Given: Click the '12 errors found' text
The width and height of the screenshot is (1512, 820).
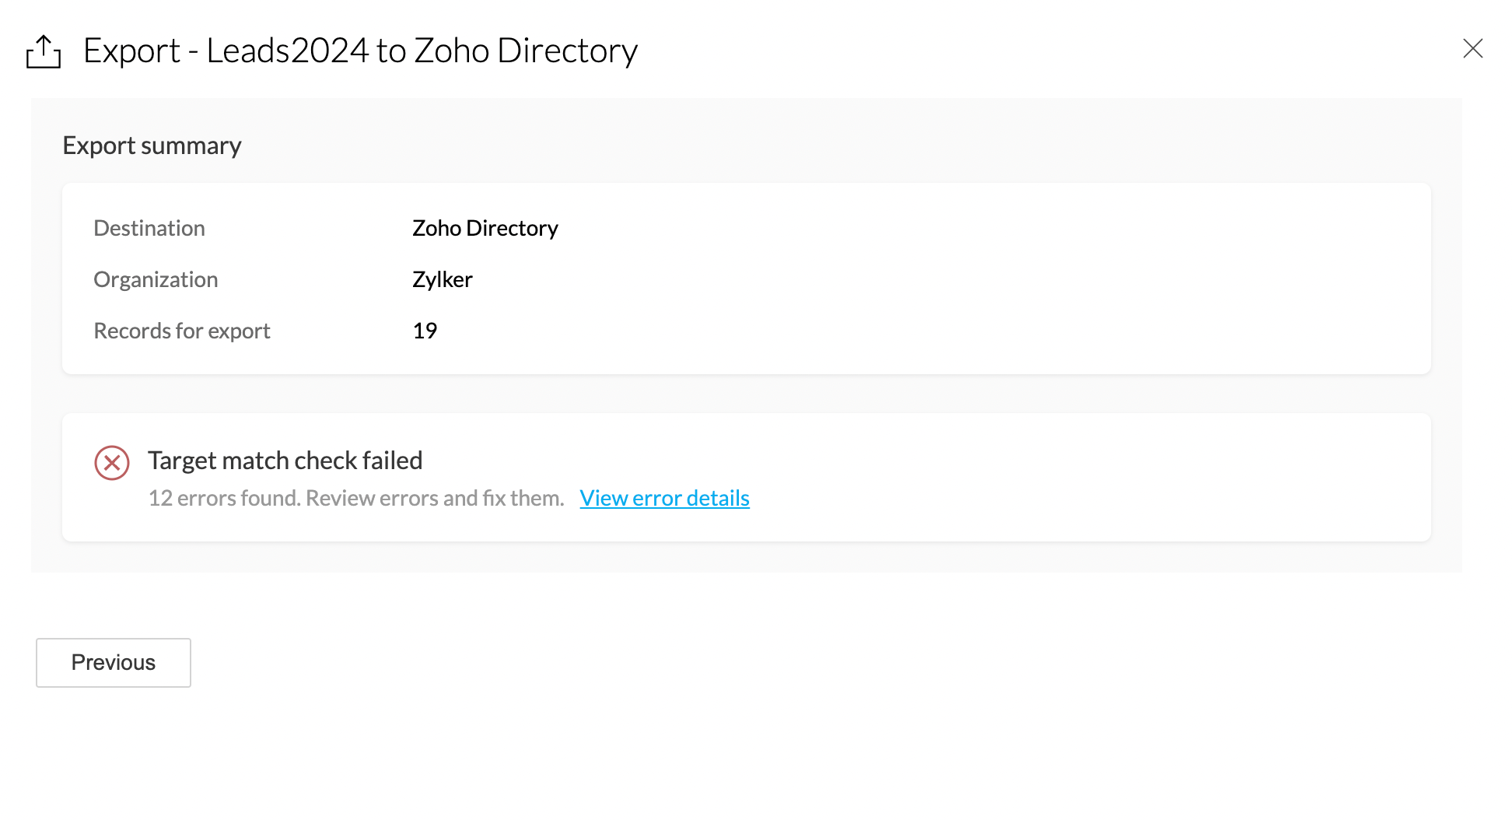Looking at the screenshot, I should point(224,498).
